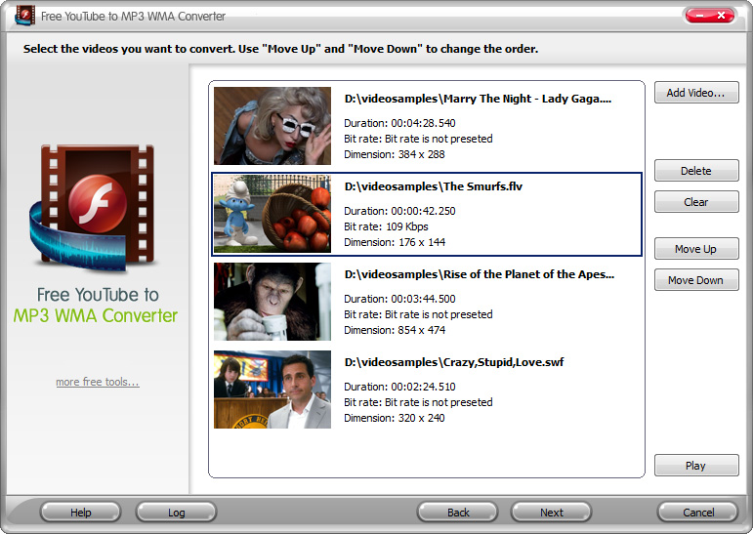Open Help
This screenshot has height=534, width=753.
click(x=81, y=513)
